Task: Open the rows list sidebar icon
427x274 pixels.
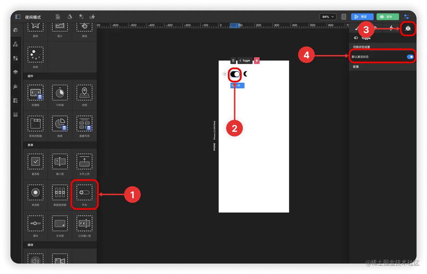Action: pos(15,115)
